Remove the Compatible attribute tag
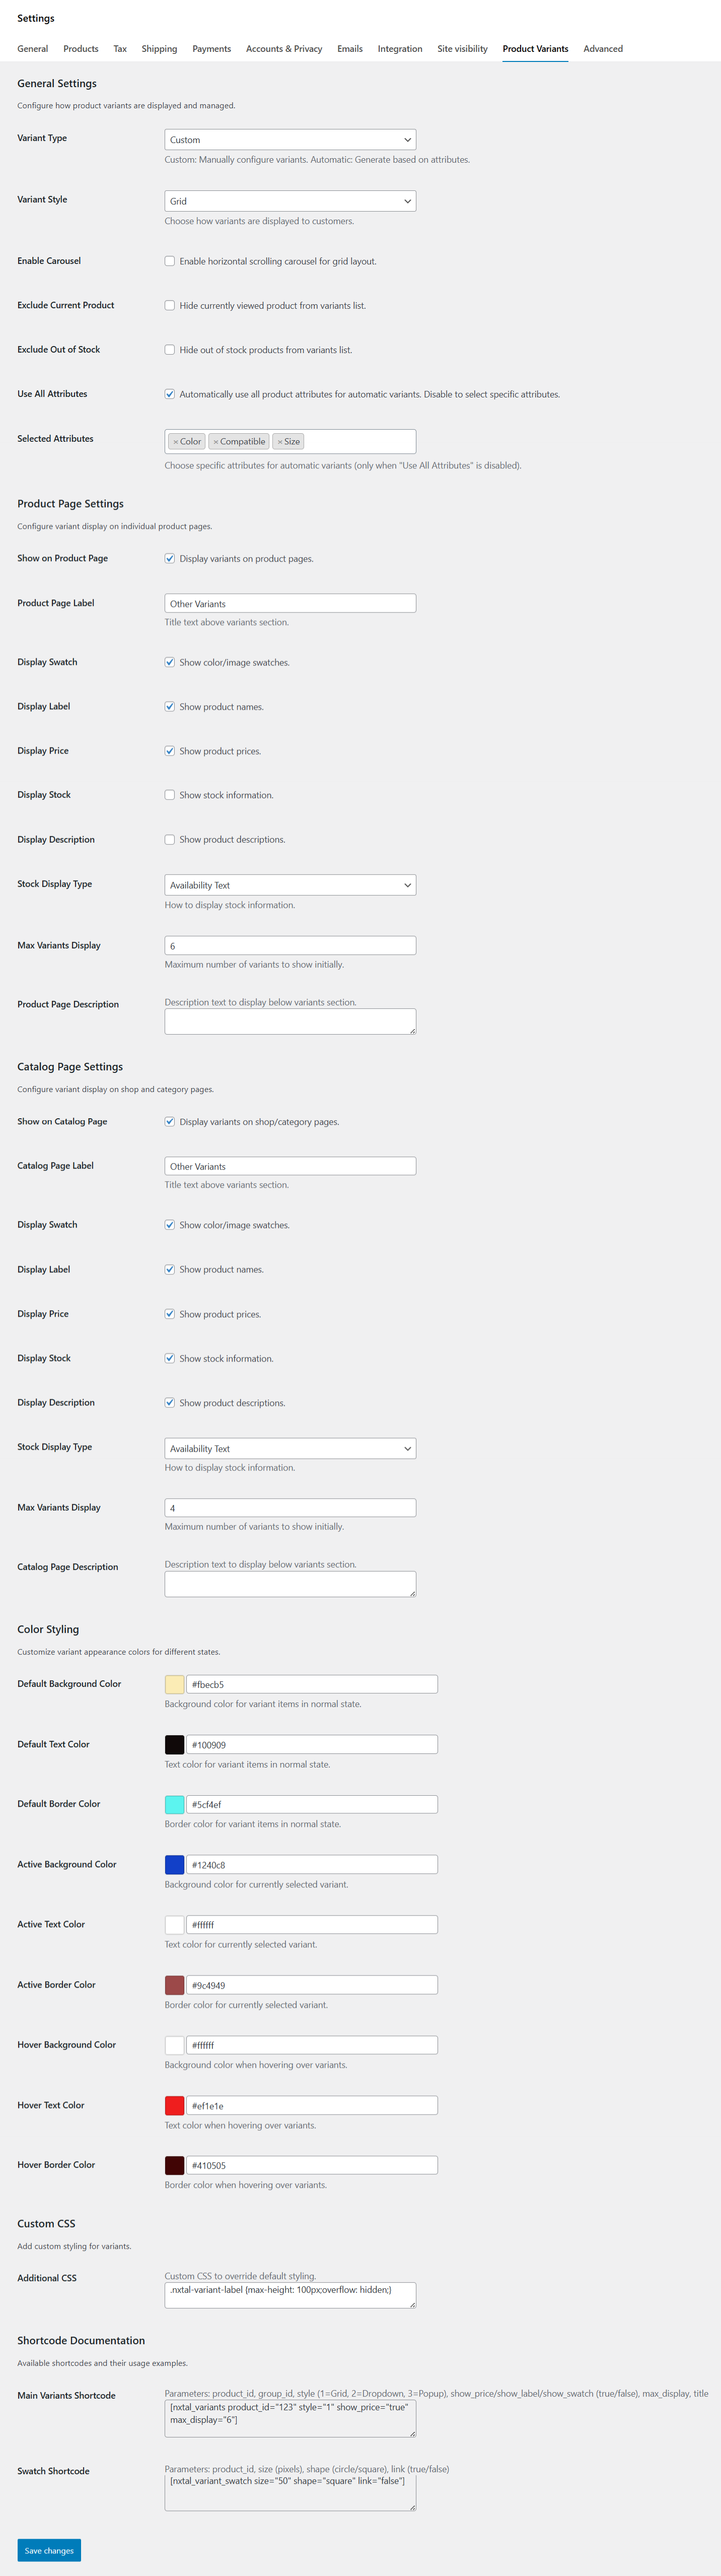 coord(216,442)
